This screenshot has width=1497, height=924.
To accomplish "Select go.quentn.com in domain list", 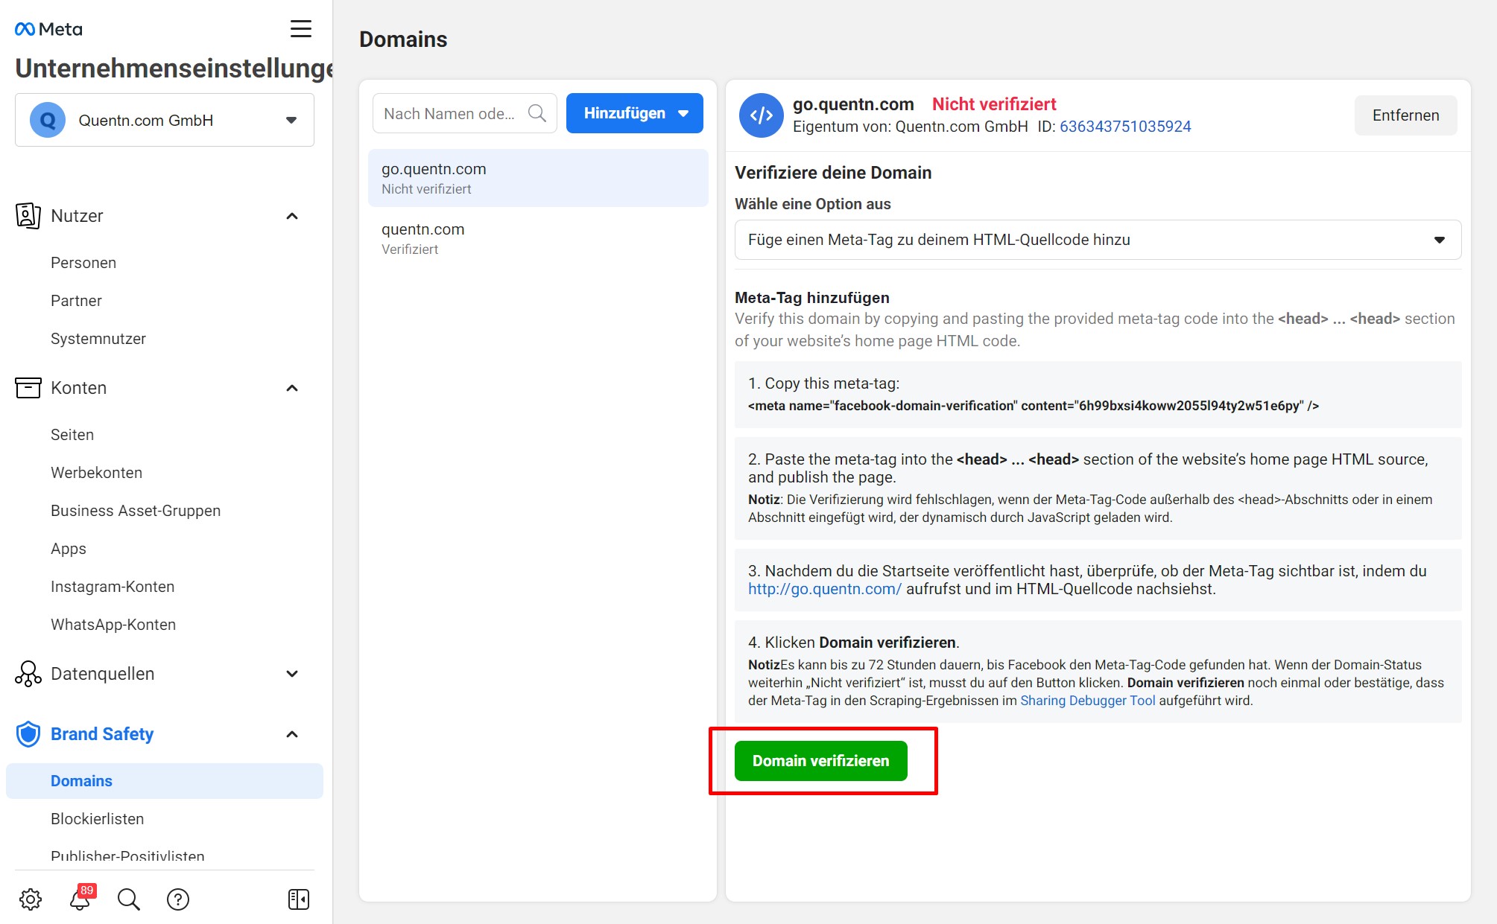I will (538, 178).
